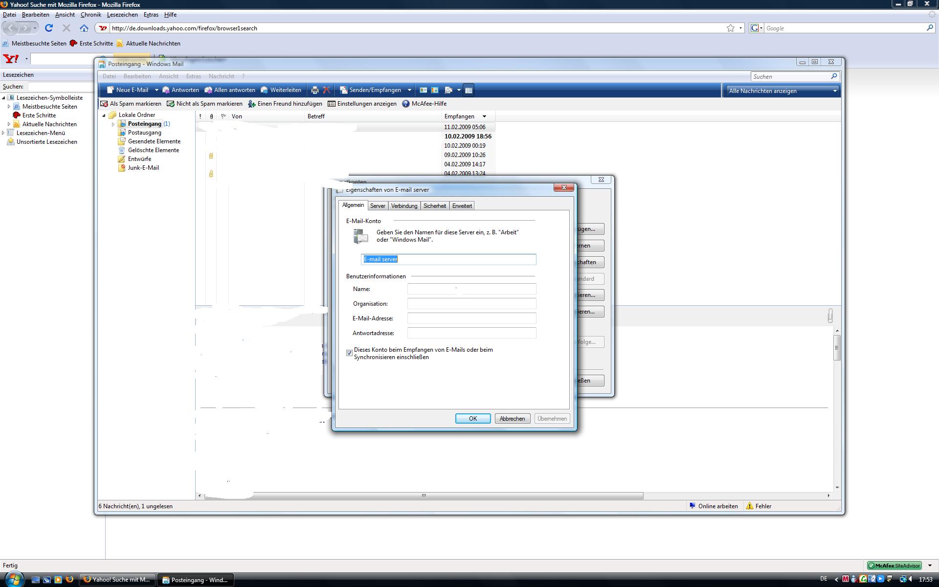Click the printer icon in mail toolbar

click(315, 90)
